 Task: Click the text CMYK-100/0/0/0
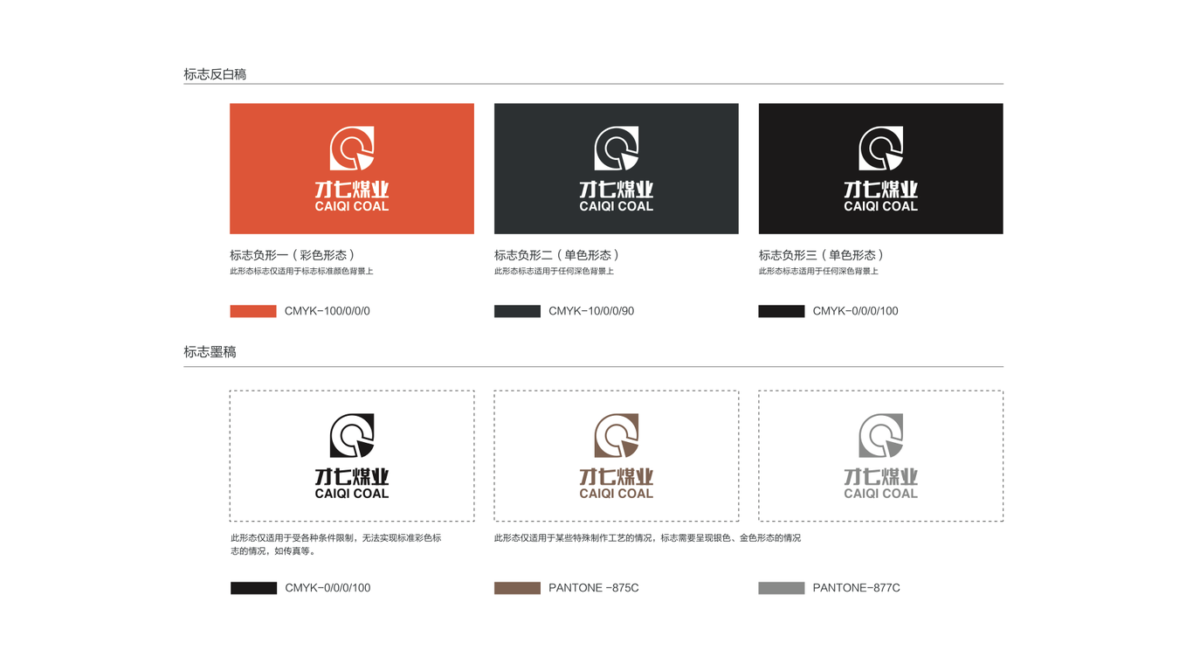(x=328, y=311)
